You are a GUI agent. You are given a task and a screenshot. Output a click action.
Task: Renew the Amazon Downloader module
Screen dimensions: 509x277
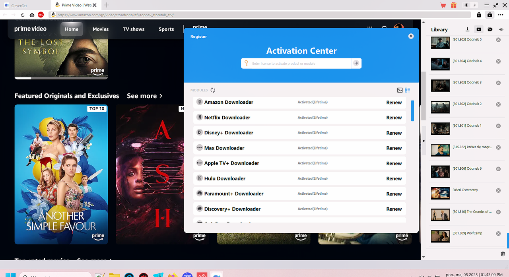click(394, 103)
